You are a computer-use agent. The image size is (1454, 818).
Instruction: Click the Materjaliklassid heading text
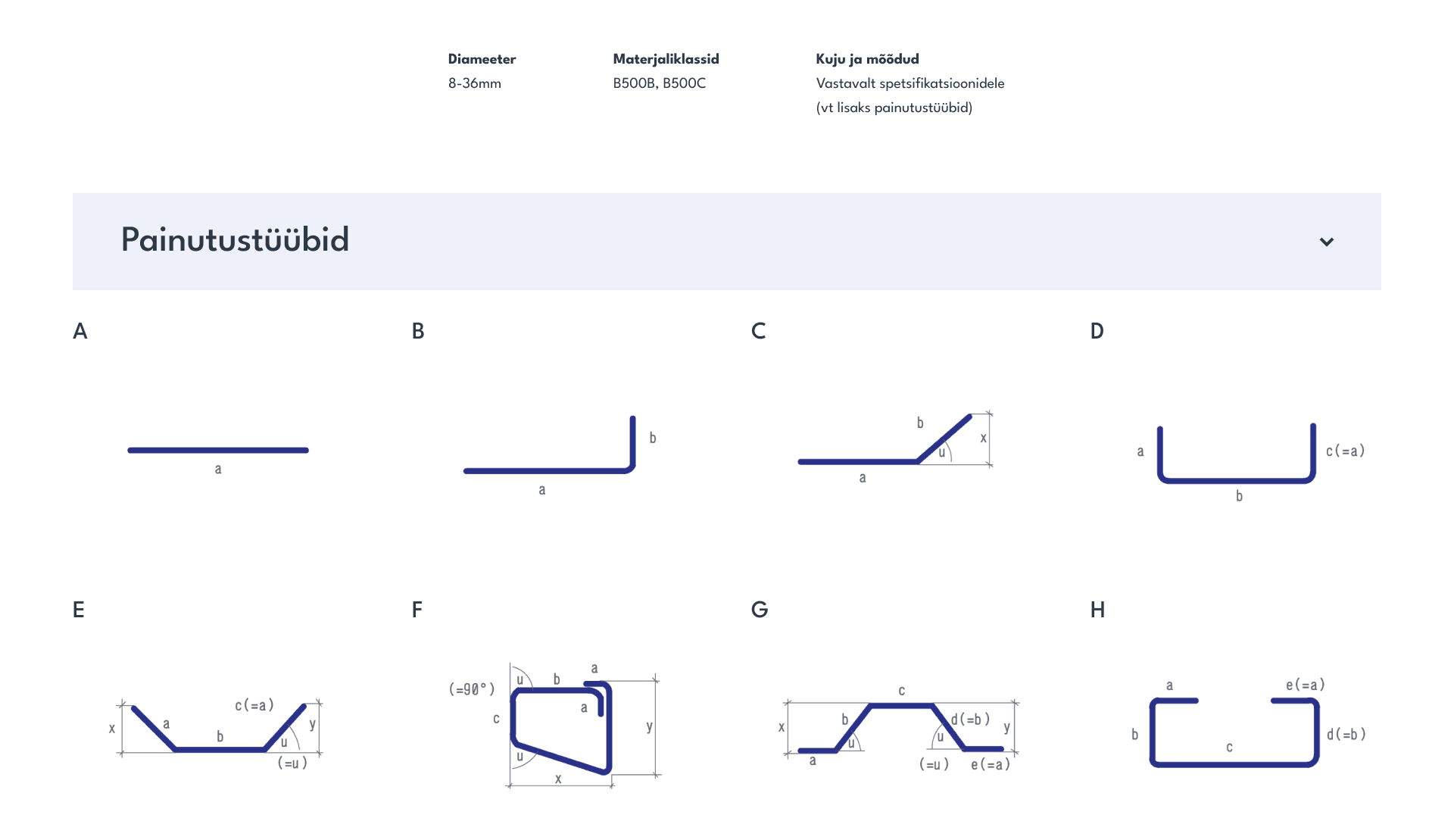(666, 59)
